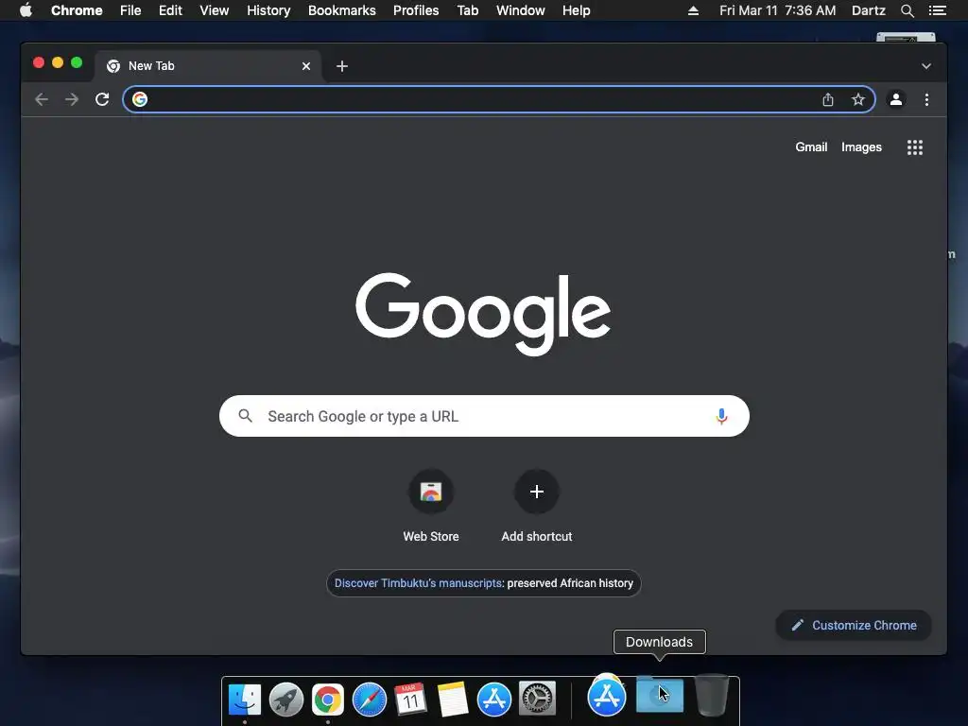This screenshot has width=968, height=726.
Task: Start voice search with microphone
Action: [x=721, y=416]
